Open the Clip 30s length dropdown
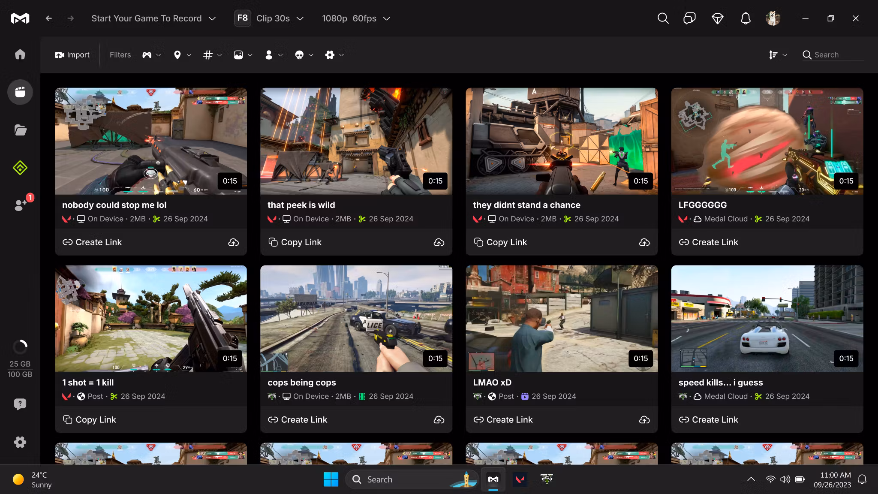878x494 pixels. pos(280,18)
